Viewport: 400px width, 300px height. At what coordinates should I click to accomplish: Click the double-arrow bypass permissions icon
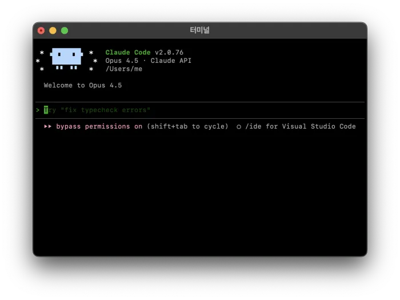click(48, 127)
